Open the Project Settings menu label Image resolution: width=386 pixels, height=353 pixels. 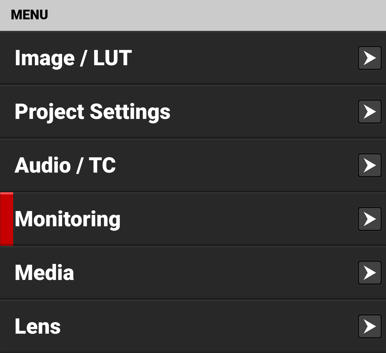pyautogui.click(x=92, y=112)
